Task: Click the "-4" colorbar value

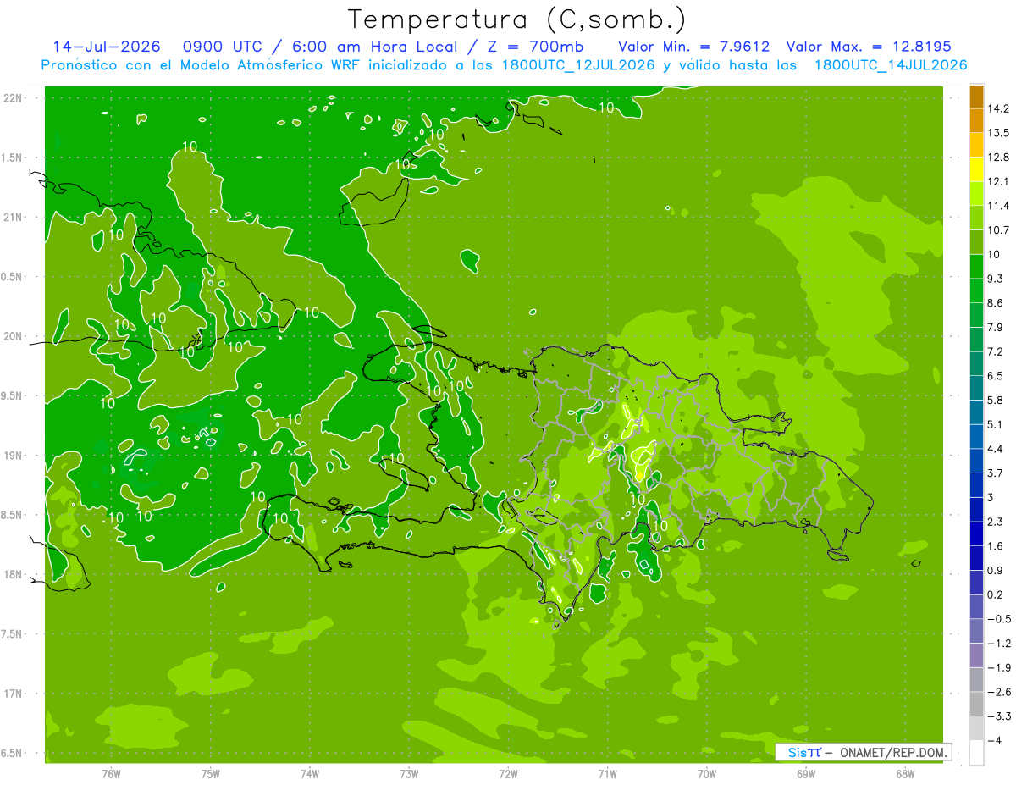Action: (995, 740)
